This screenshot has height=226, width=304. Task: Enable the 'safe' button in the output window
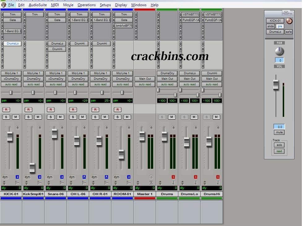[x=289, y=32]
